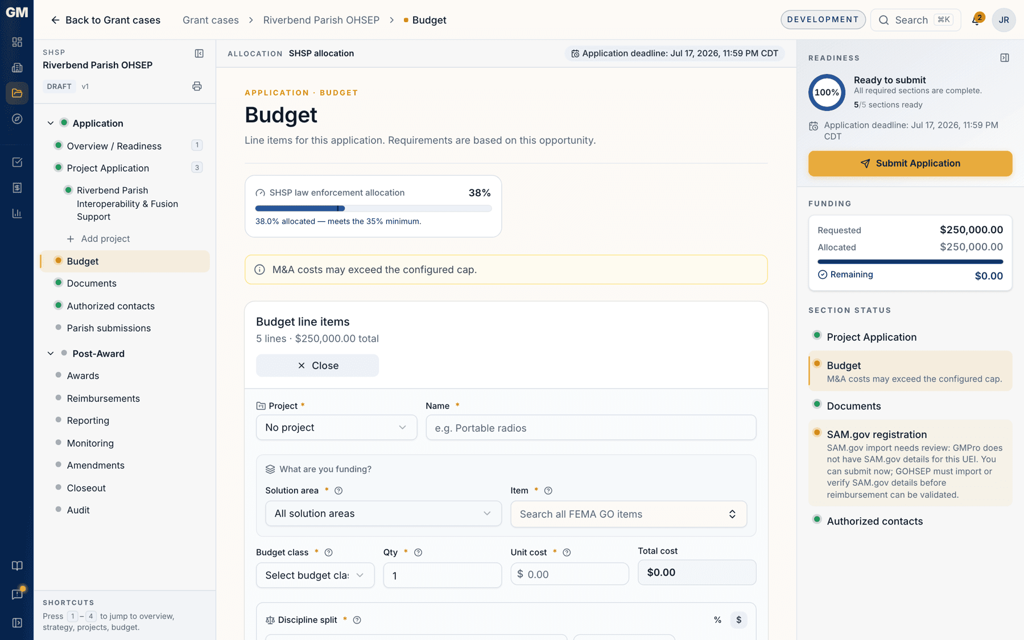Go to Grant cases breadcrumb

pos(210,20)
